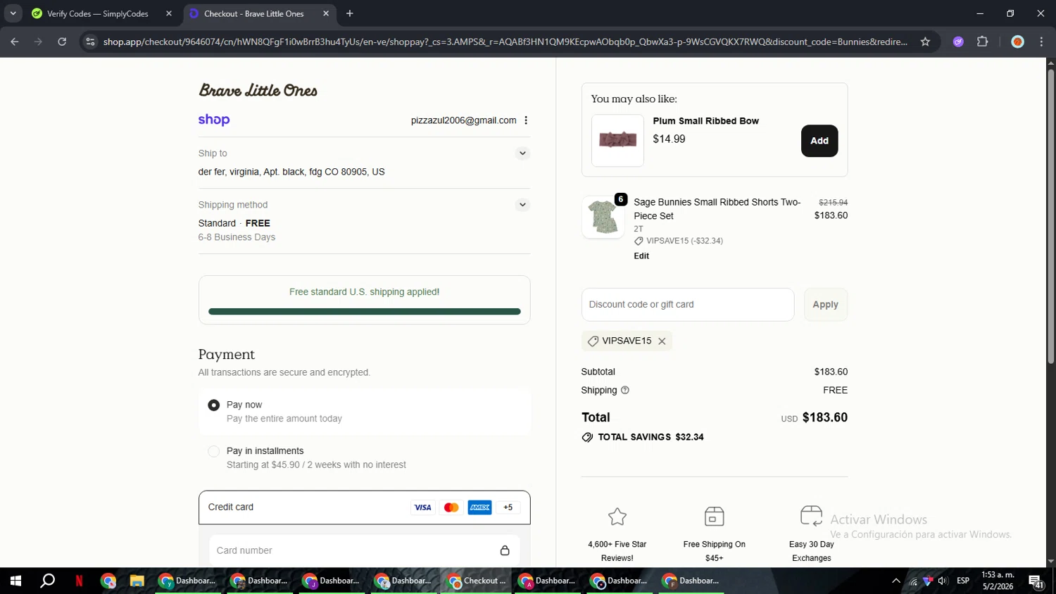Switch to Checkout - Brave Little Ones tab
Image resolution: width=1056 pixels, height=594 pixels.
254,13
